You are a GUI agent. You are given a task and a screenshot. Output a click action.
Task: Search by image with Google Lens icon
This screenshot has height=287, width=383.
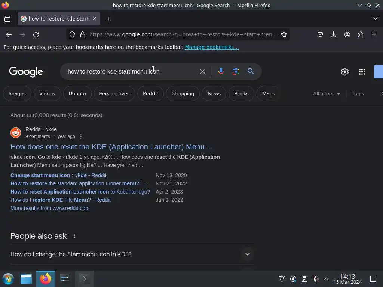[x=236, y=71]
